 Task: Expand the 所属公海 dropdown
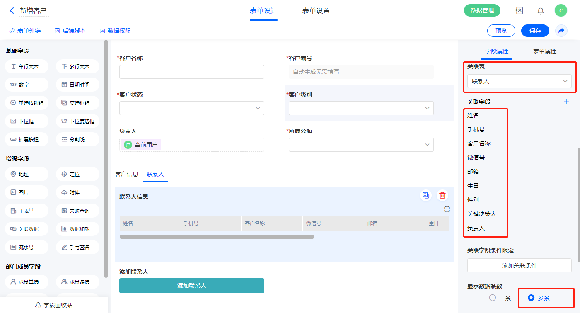pyautogui.click(x=361, y=145)
